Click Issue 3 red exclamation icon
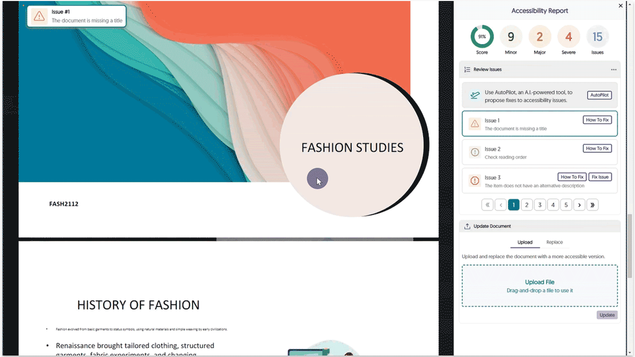This screenshot has width=635, height=357. 475,181
